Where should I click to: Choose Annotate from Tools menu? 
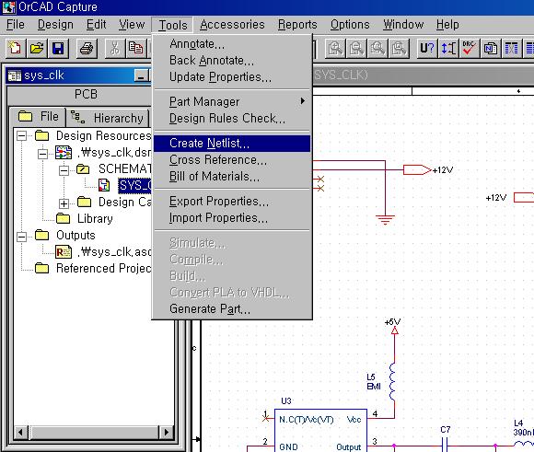[x=232, y=44]
